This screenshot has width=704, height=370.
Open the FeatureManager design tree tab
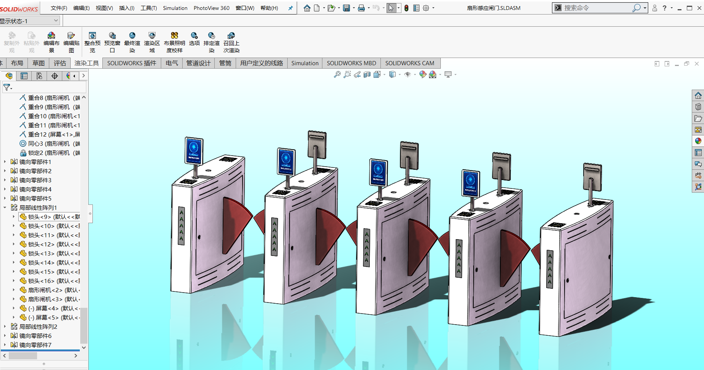coord(9,76)
